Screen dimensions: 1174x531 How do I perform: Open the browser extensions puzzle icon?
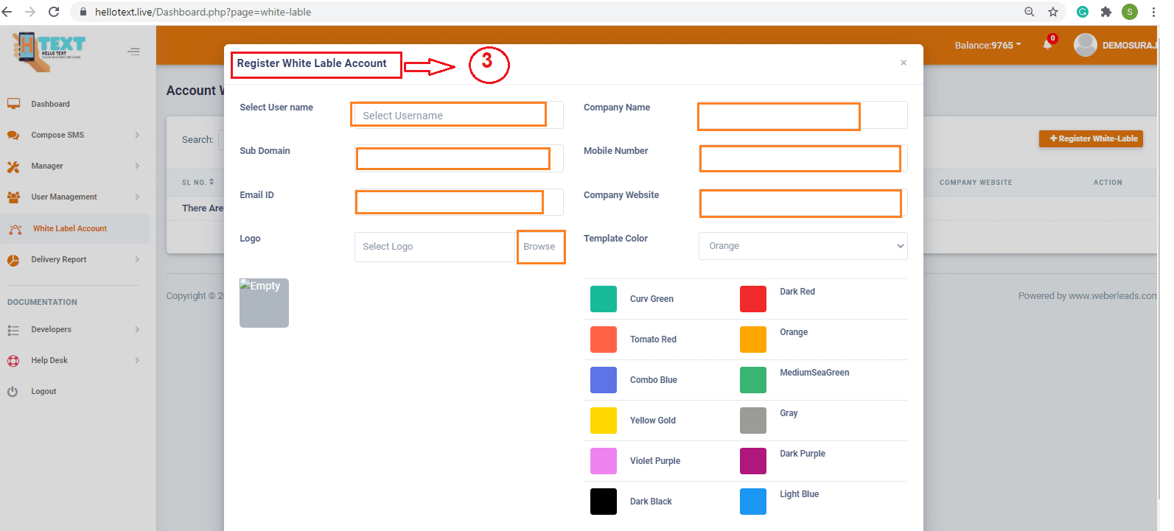(1105, 12)
